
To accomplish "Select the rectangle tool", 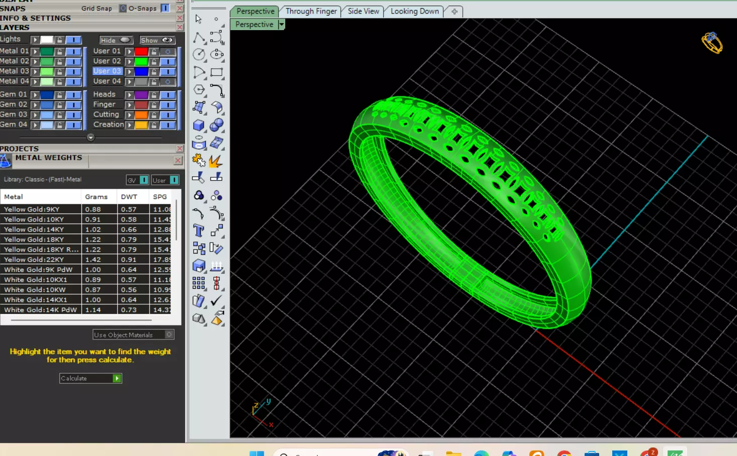I will [217, 72].
